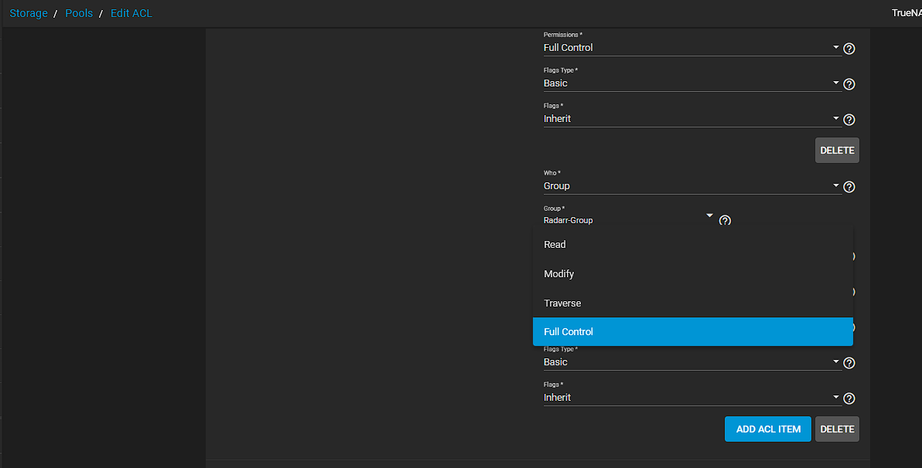Image resolution: width=922 pixels, height=468 pixels.
Task: Expand top Permissions Full Control dropdown
Action: 835,47
